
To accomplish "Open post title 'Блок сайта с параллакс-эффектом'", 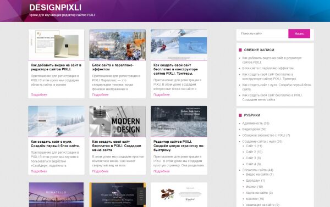I will [113, 67].
